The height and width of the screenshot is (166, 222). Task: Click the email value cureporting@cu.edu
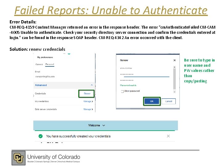45,77
